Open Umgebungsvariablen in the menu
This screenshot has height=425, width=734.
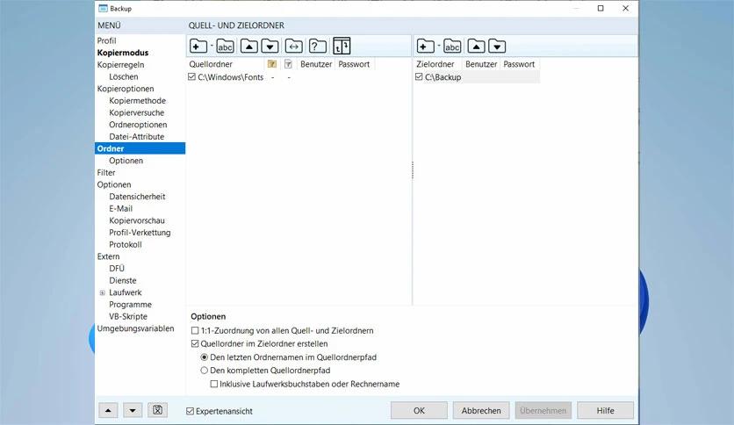[x=136, y=328]
